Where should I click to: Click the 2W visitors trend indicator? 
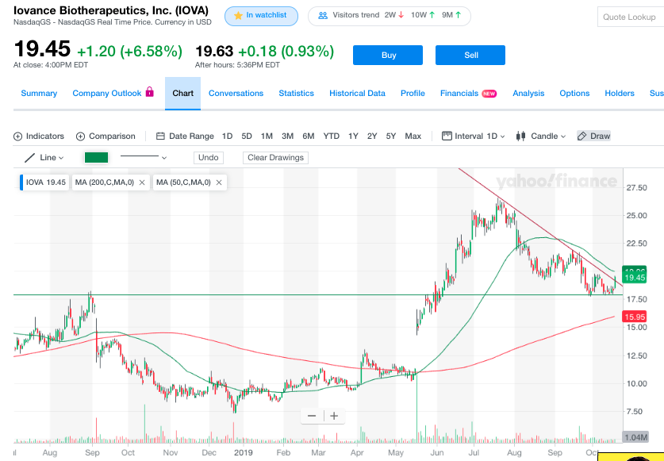pyautogui.click(x=394, y=15)
